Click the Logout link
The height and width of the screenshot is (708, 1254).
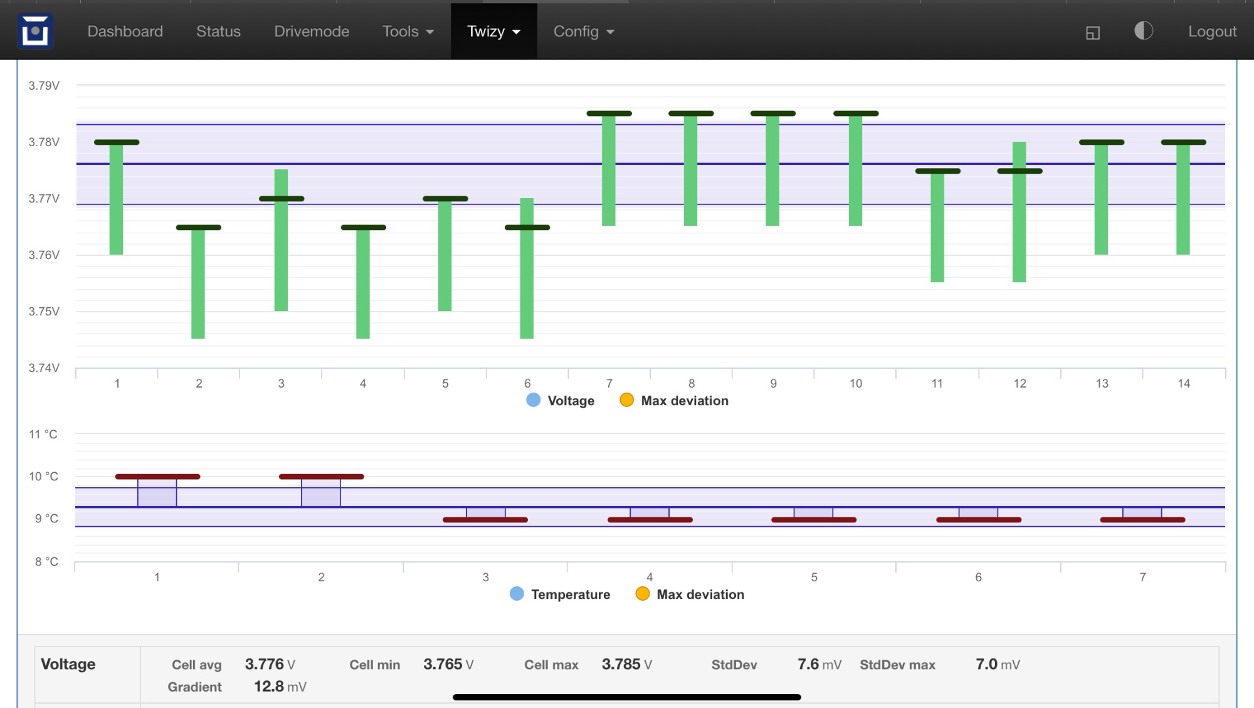1212,31
